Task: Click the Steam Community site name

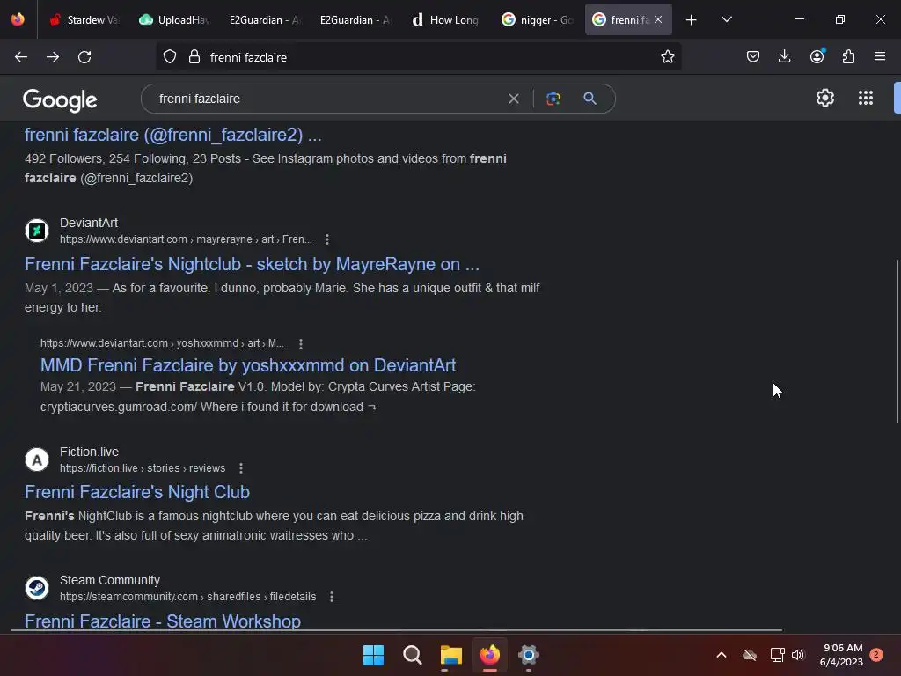Action: point(110,581)
